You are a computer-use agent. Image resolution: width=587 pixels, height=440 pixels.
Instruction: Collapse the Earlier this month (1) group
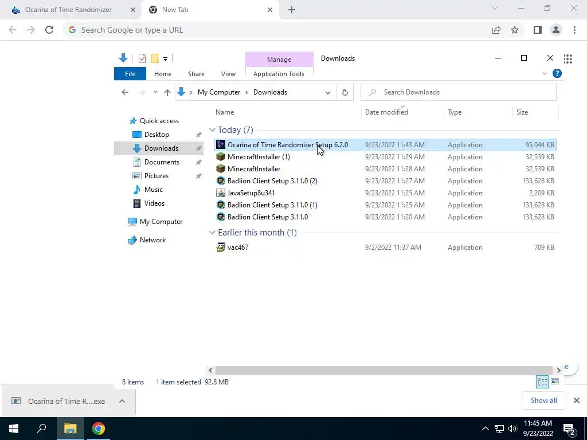pos(212,233)
